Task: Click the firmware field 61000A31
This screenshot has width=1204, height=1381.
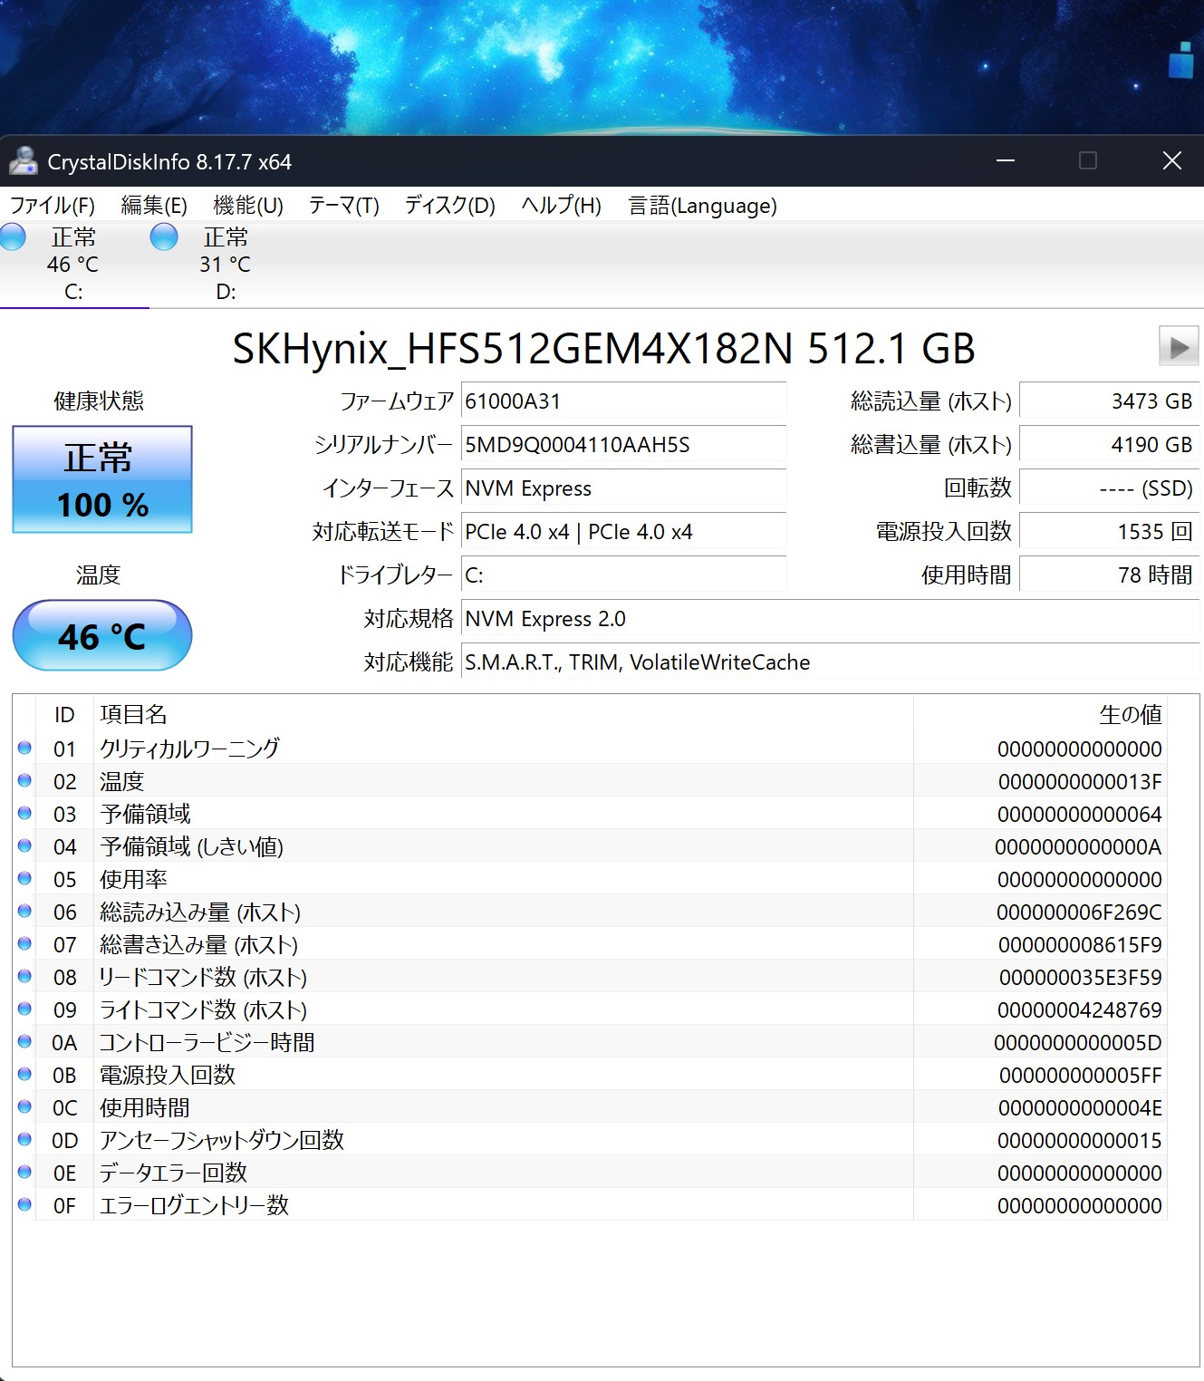Action: click(623, 401)
